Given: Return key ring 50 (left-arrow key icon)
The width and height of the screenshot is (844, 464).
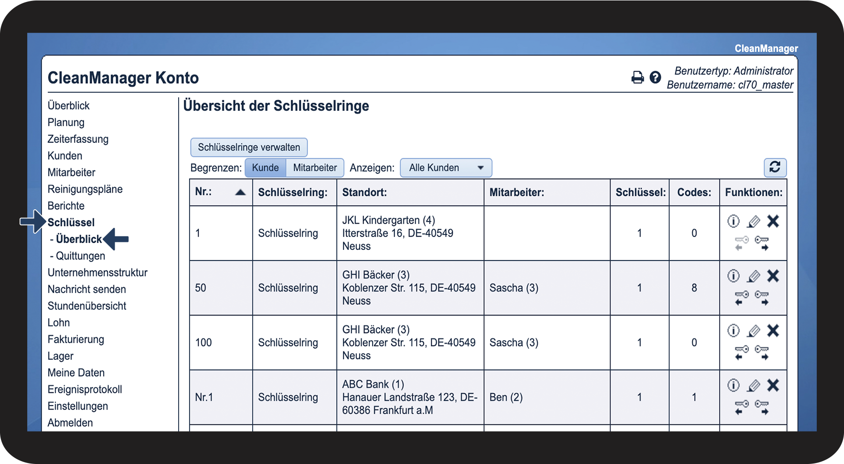Looking at the screenshot, I should pos(741,298).
